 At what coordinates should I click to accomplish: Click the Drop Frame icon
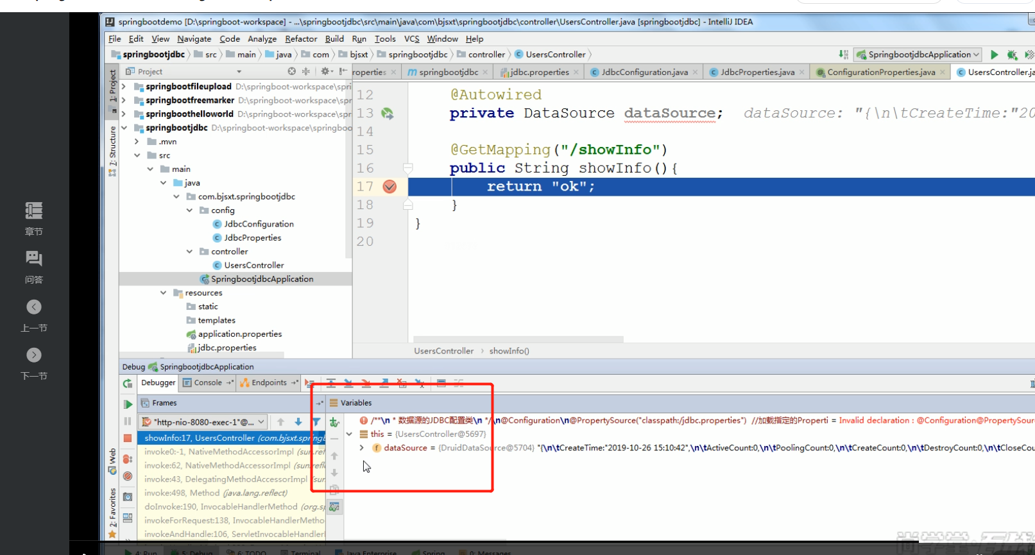[402, 383]
